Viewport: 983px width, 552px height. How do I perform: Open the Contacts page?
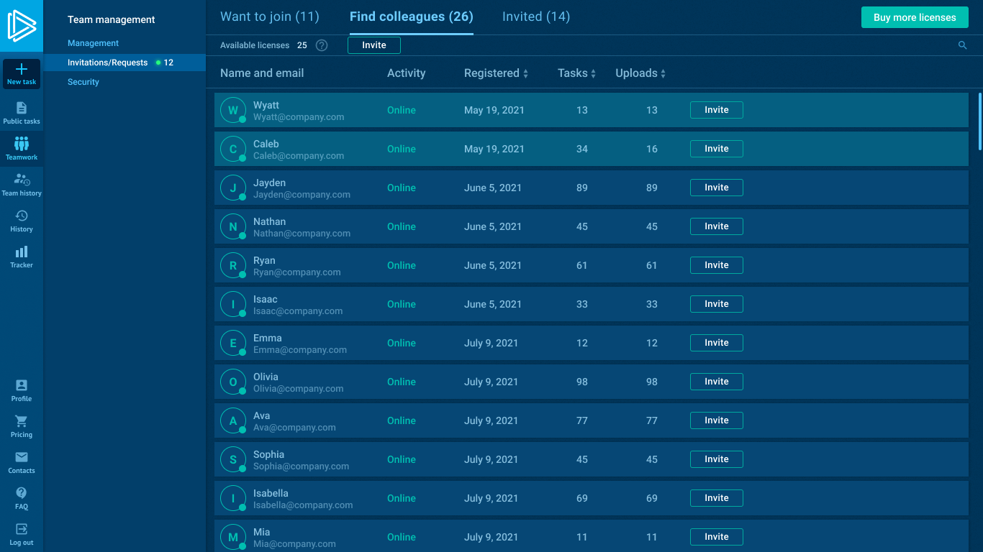coord(22,462)
